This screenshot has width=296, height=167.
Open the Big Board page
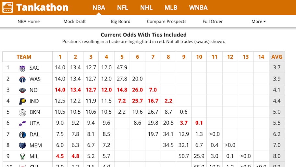[x=120, y=21]
